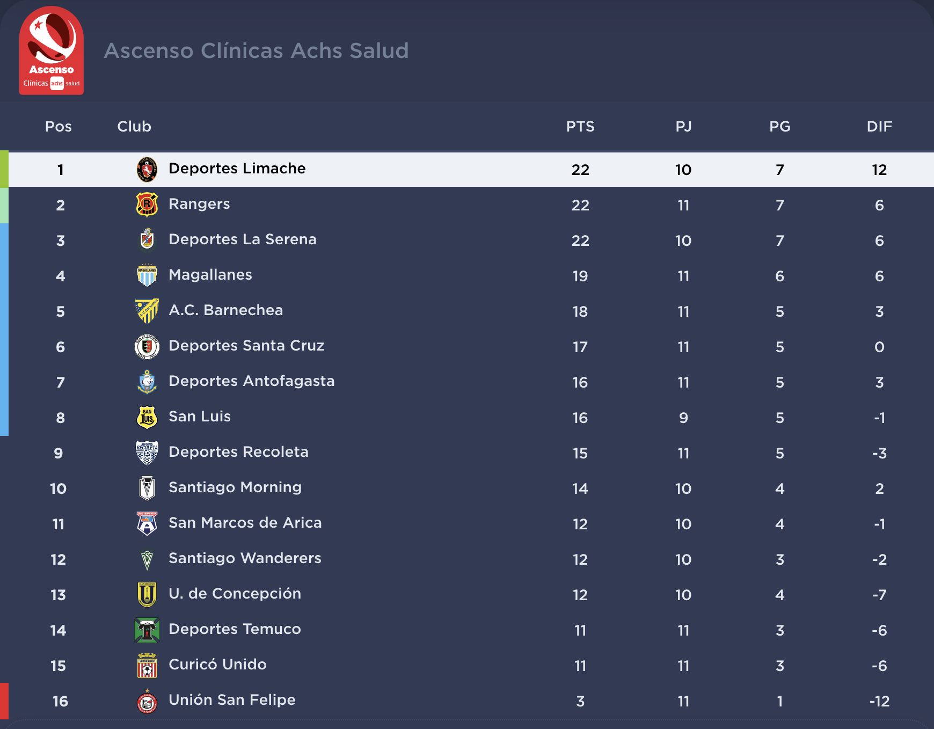Click the A.C. Barnechea shield icon
Viewport: 934px width, 729px height.
pyautogui.click(x=147, y=311)
